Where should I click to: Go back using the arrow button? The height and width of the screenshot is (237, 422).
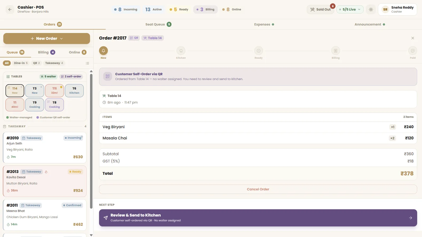pos(10,9)
